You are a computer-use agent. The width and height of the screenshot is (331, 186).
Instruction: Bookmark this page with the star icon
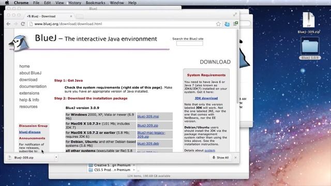point(218,24)
